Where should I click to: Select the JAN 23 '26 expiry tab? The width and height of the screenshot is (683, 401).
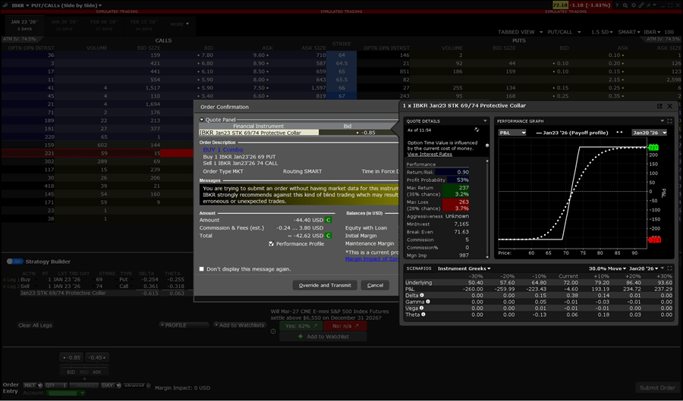(x=16, y=24)
